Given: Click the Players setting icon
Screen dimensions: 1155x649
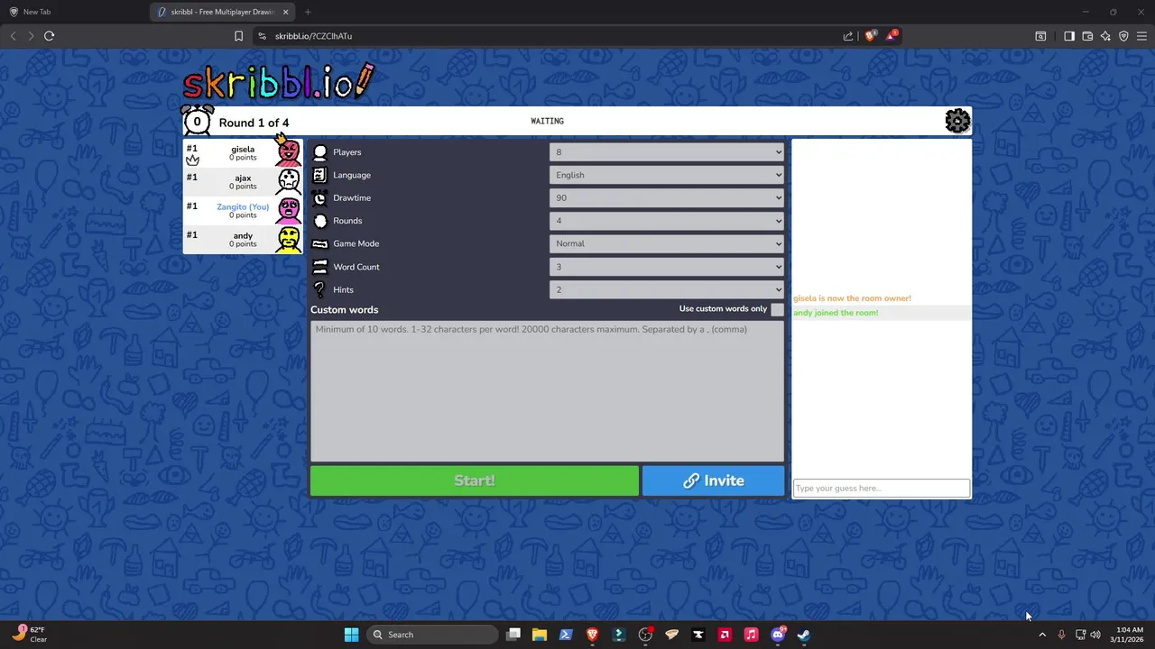Looking at the screenshot, I should coord(319,152).
